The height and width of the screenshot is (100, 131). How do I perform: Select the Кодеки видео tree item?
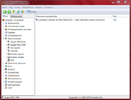(17, 57)
